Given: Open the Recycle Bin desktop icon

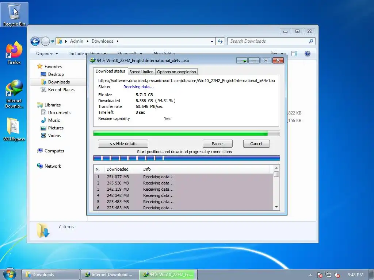Looking at the screenshot, I should click(14, 14).
